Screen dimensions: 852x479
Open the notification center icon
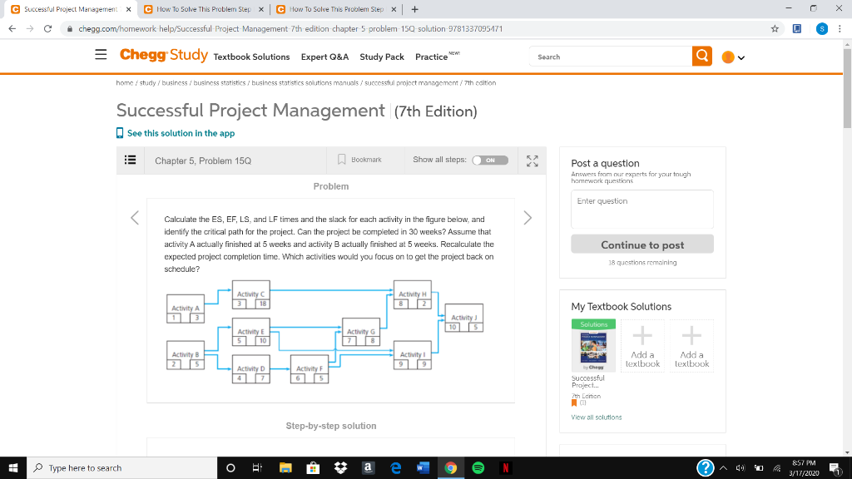click(835, 467)
